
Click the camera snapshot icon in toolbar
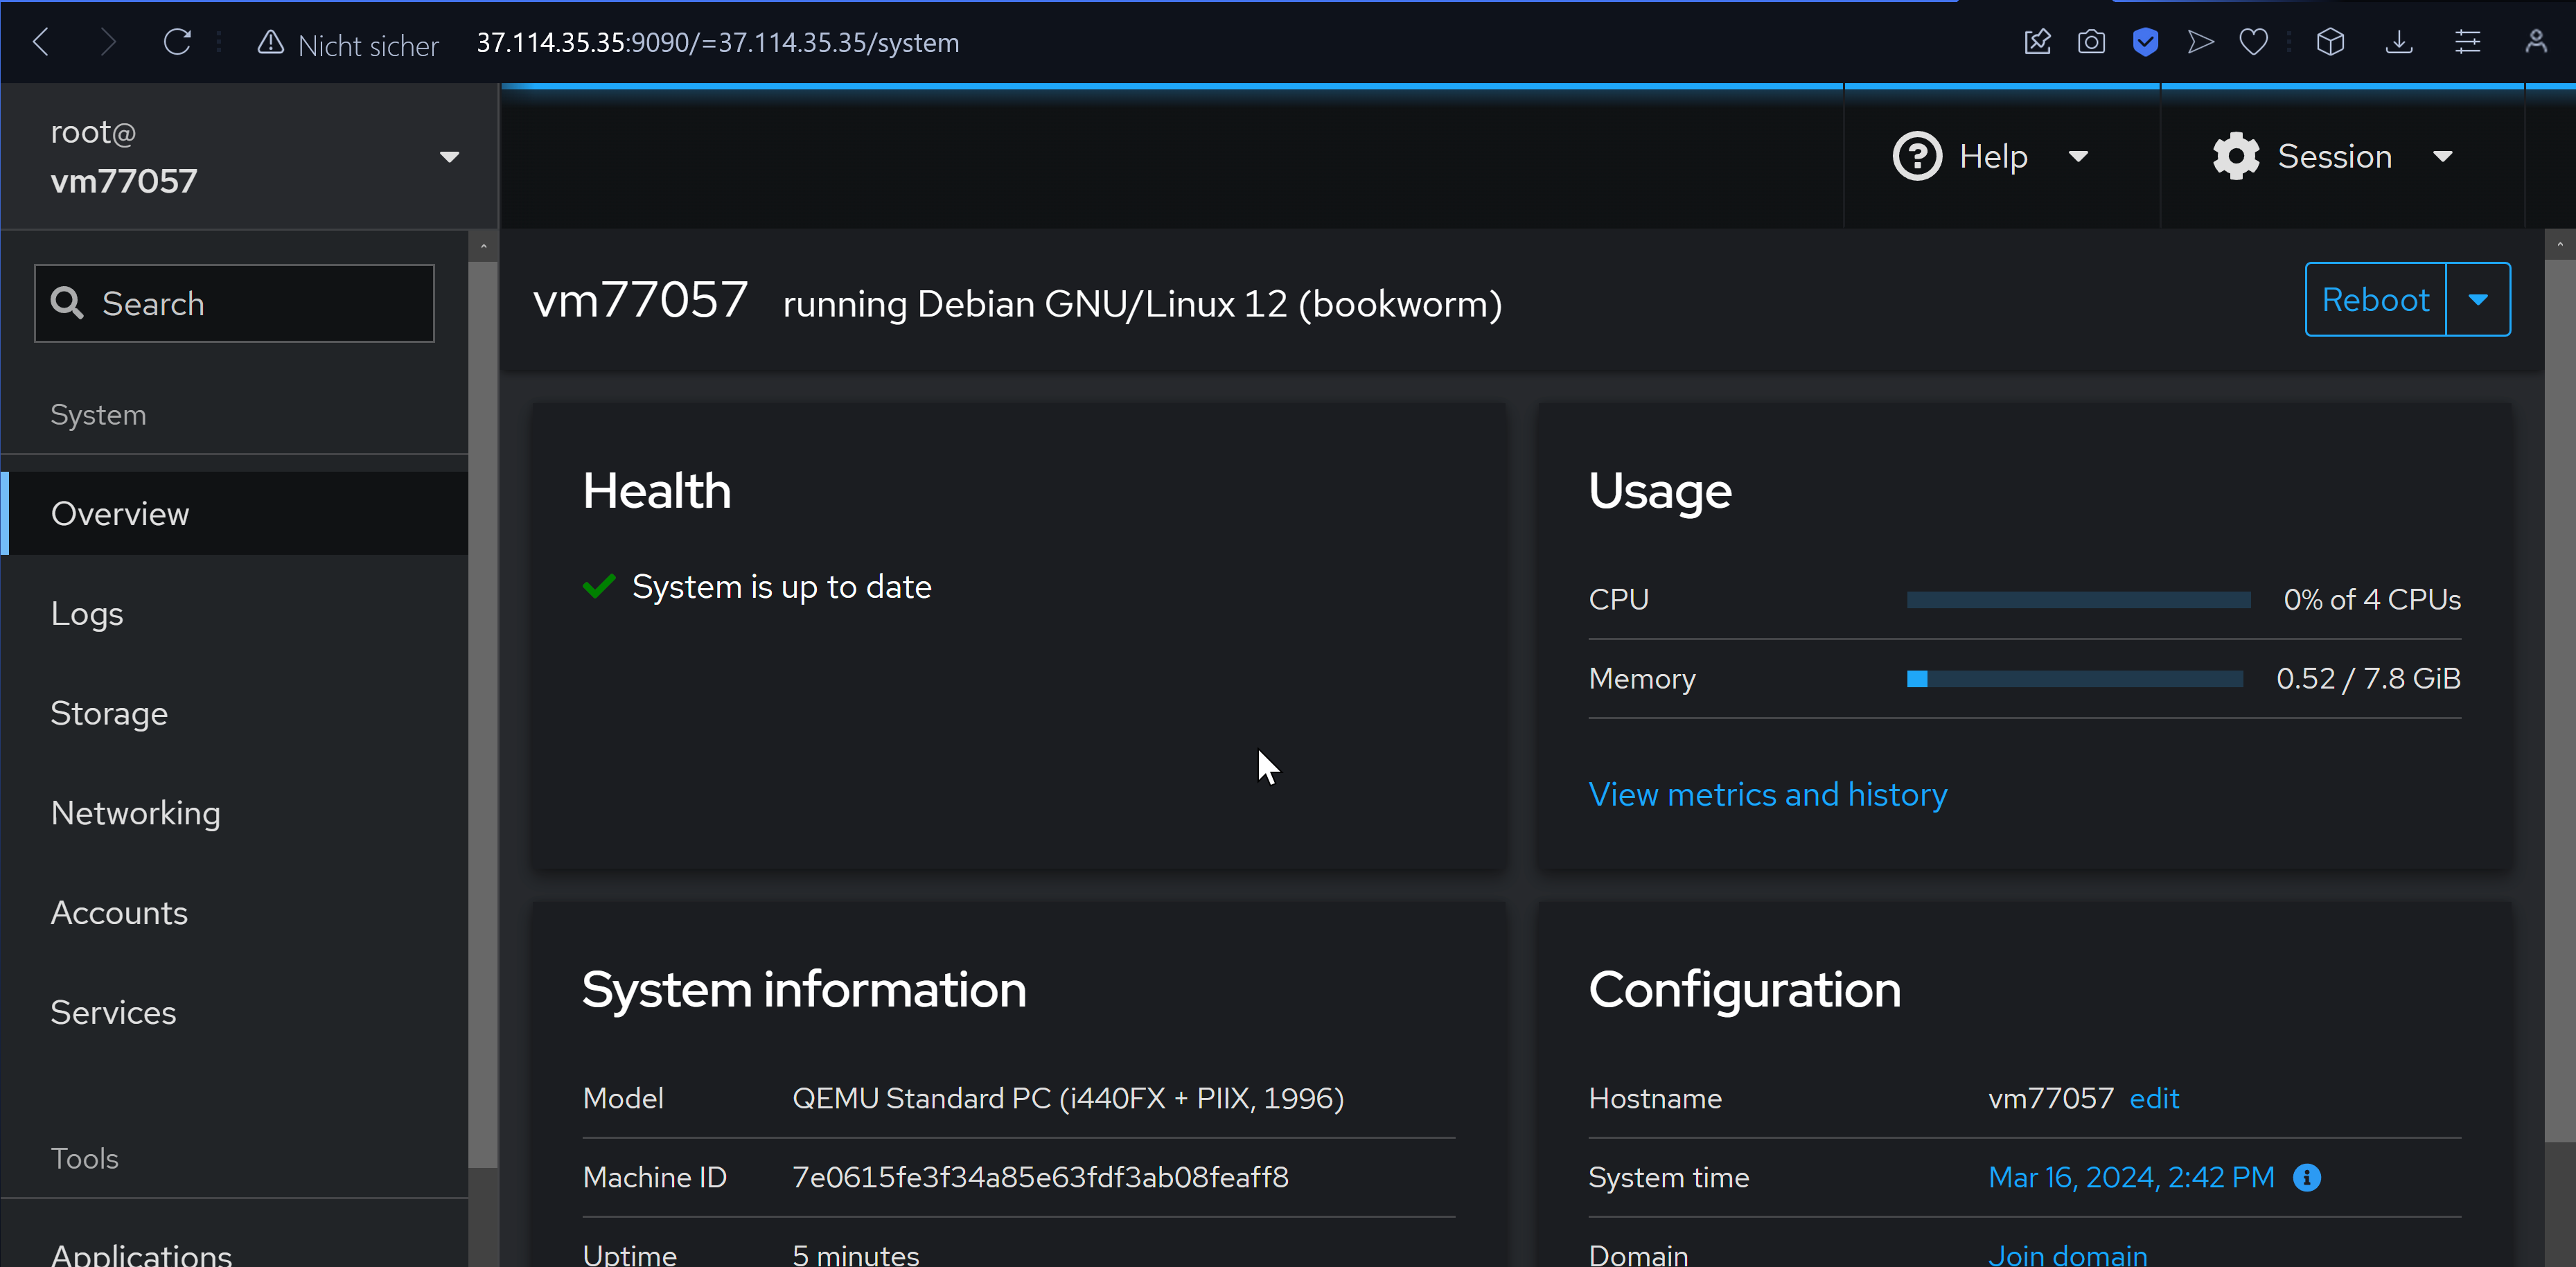(x=2091, y=42)
